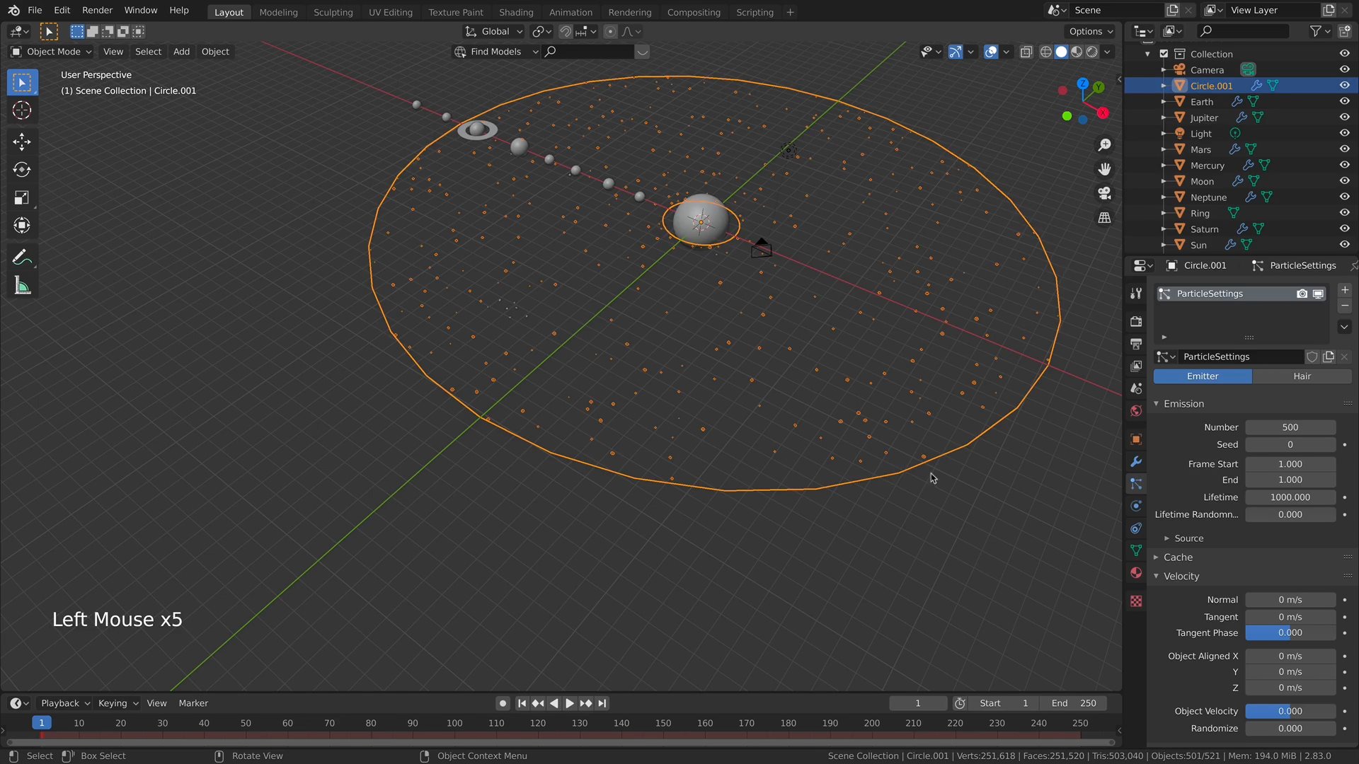Image resolution: width=1359 pixels, height=764 pixels.
Task: Open the Modifier properties wrench tab
Action: coord(1136,461)
